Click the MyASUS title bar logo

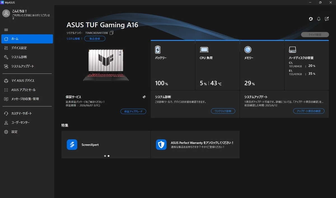(3, 3)
